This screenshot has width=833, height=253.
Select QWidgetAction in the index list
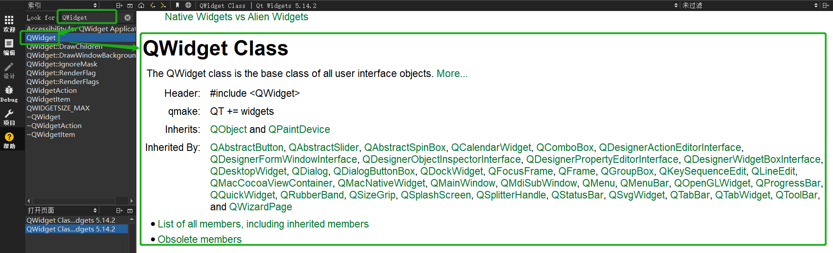[52, 91]
